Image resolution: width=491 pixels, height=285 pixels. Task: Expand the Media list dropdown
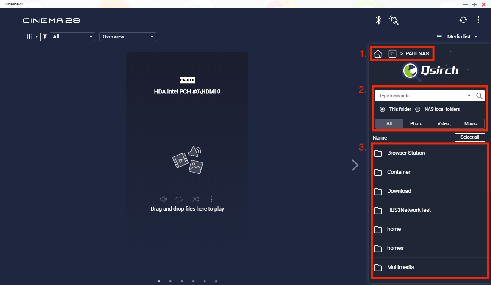tap(457, 37)
